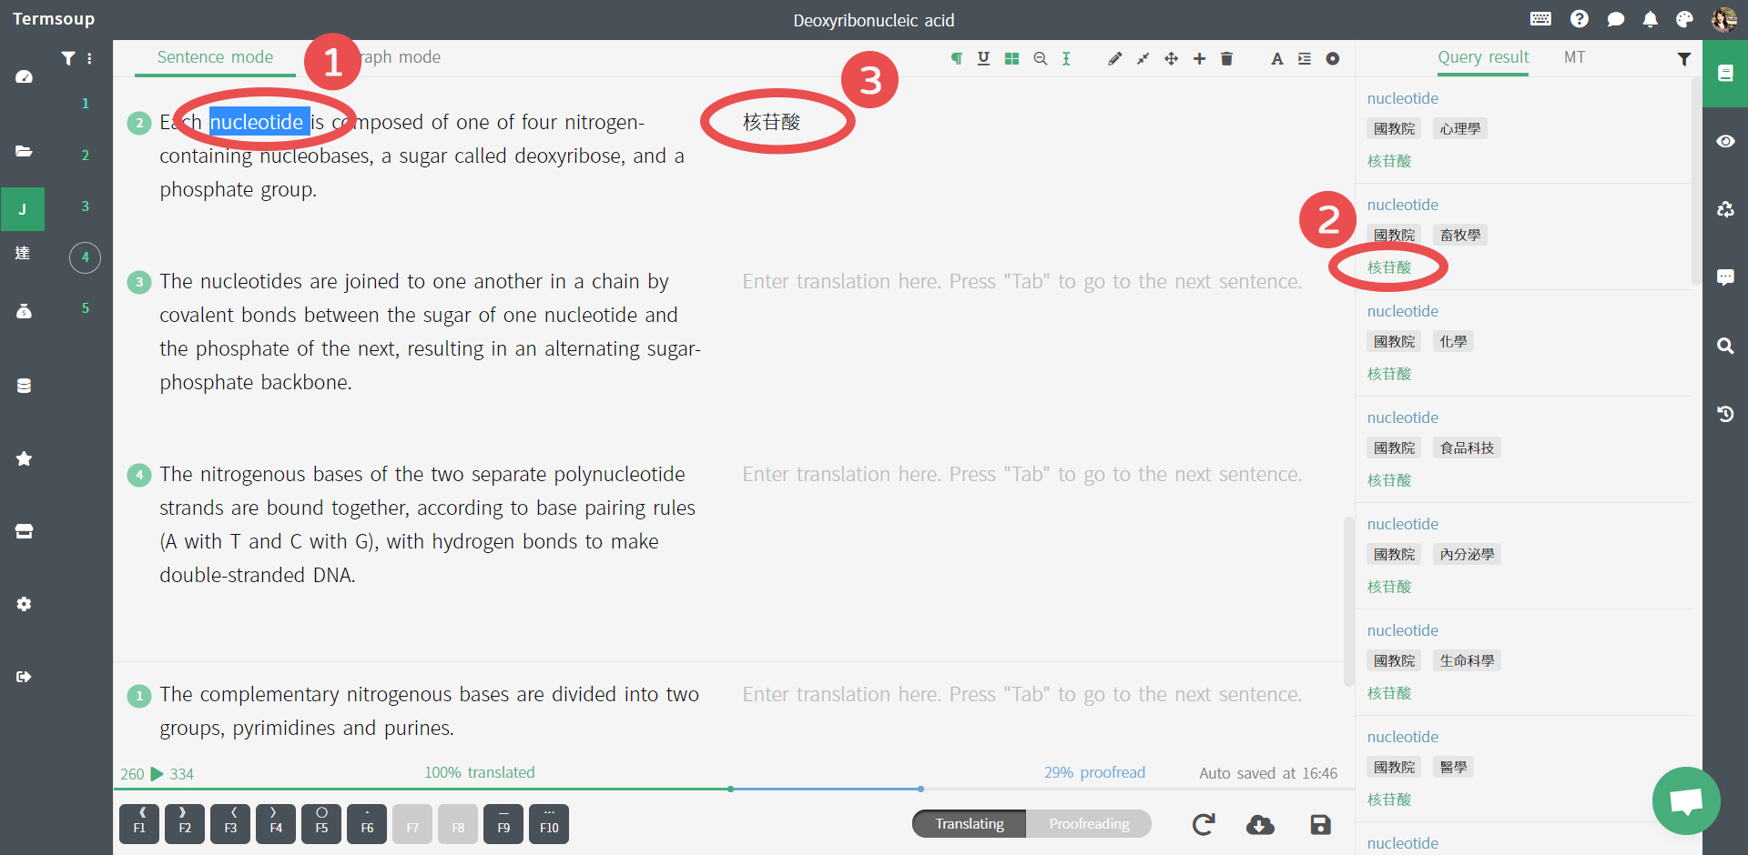The width and height of the screenshot is (1748, 855).
Task: Click the F4 shortcut button
Action: point(276,824)
